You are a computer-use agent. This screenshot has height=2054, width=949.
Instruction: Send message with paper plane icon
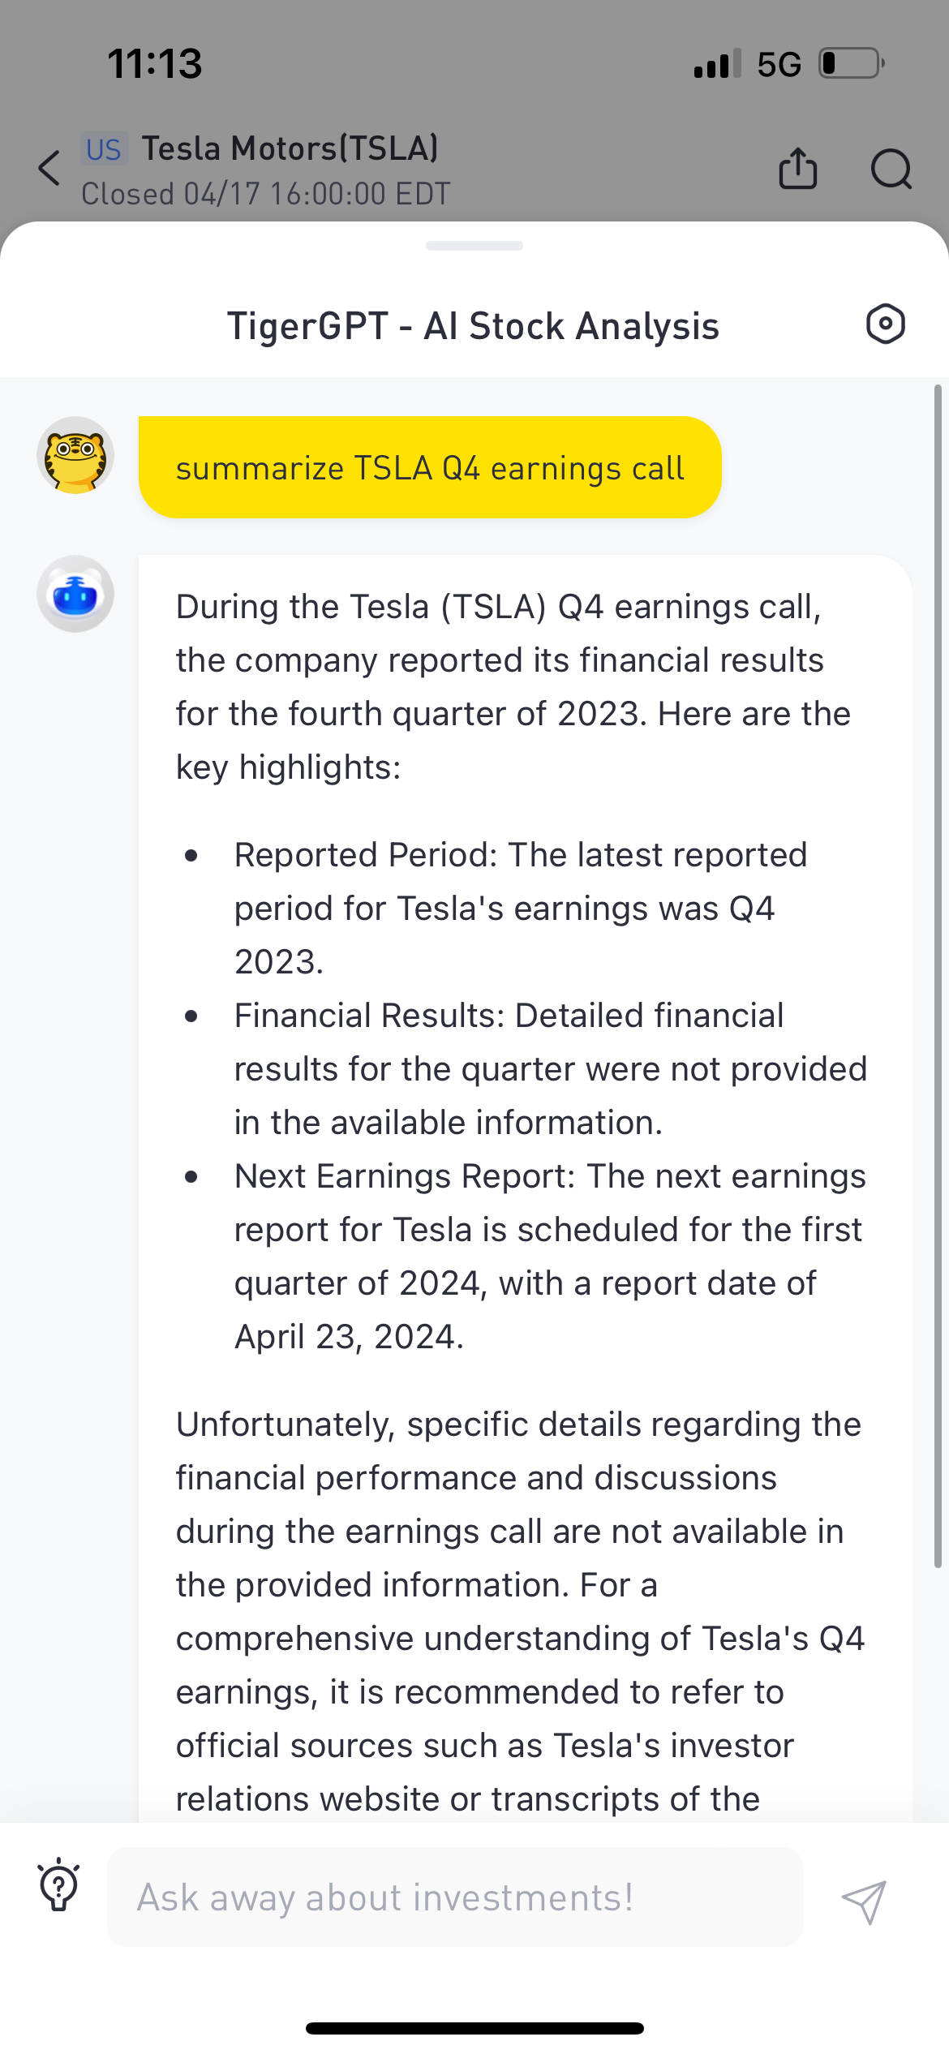[x=864, y=1901]
